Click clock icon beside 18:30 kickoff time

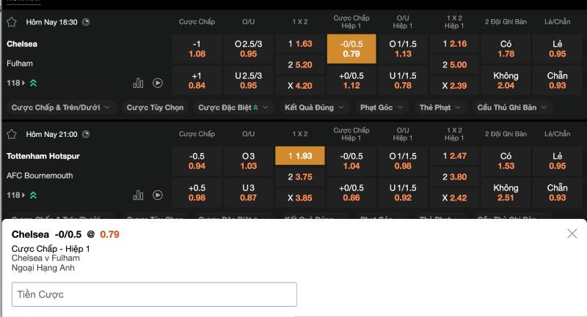(87, 22)
